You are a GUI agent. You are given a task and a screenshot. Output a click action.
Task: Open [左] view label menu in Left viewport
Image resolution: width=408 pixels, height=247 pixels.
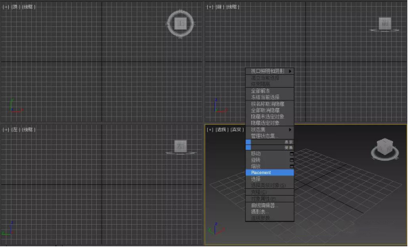pos(16,130)
